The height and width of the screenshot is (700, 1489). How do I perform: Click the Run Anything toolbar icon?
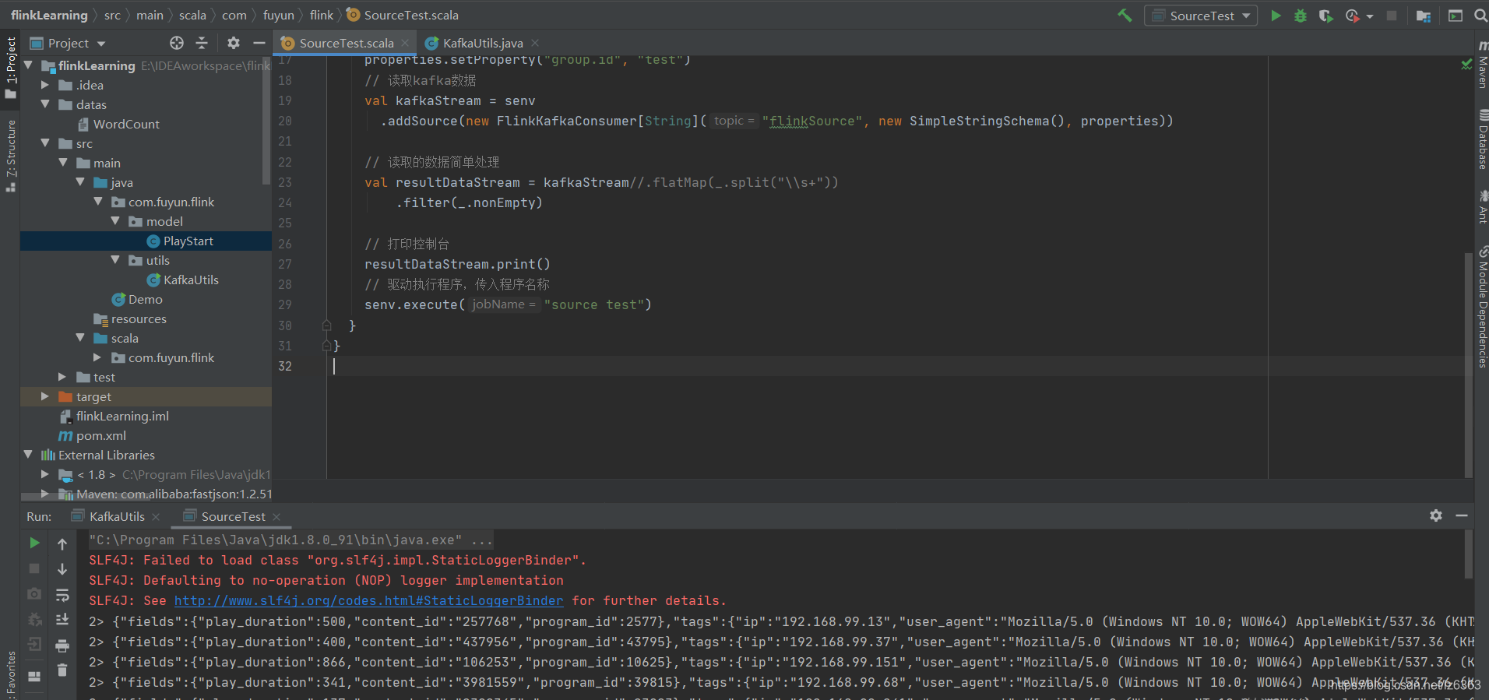[1455, 16]
